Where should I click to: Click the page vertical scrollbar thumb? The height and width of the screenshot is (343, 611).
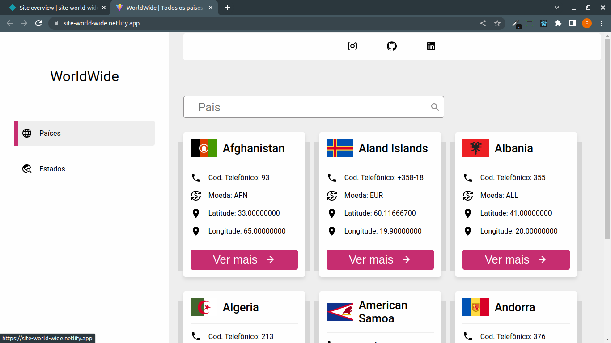(607, 138)
